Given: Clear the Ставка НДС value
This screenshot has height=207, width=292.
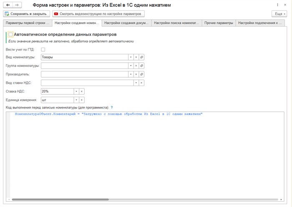Looking at the screenshot, I should coord(82,91).
